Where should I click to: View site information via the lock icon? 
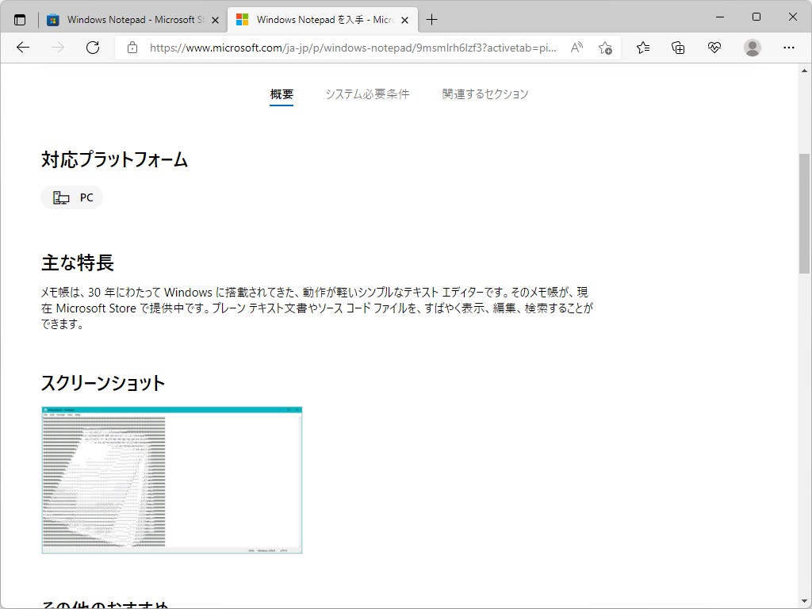(132, 48)
